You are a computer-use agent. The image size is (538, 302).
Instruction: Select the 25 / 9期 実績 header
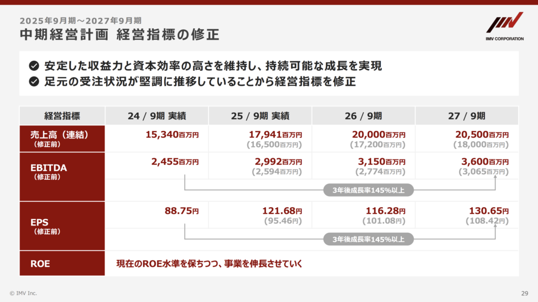click(x=260, y=116)
